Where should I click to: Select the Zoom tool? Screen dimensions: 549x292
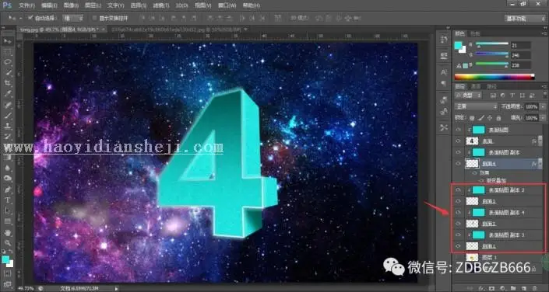coord(8,243)
